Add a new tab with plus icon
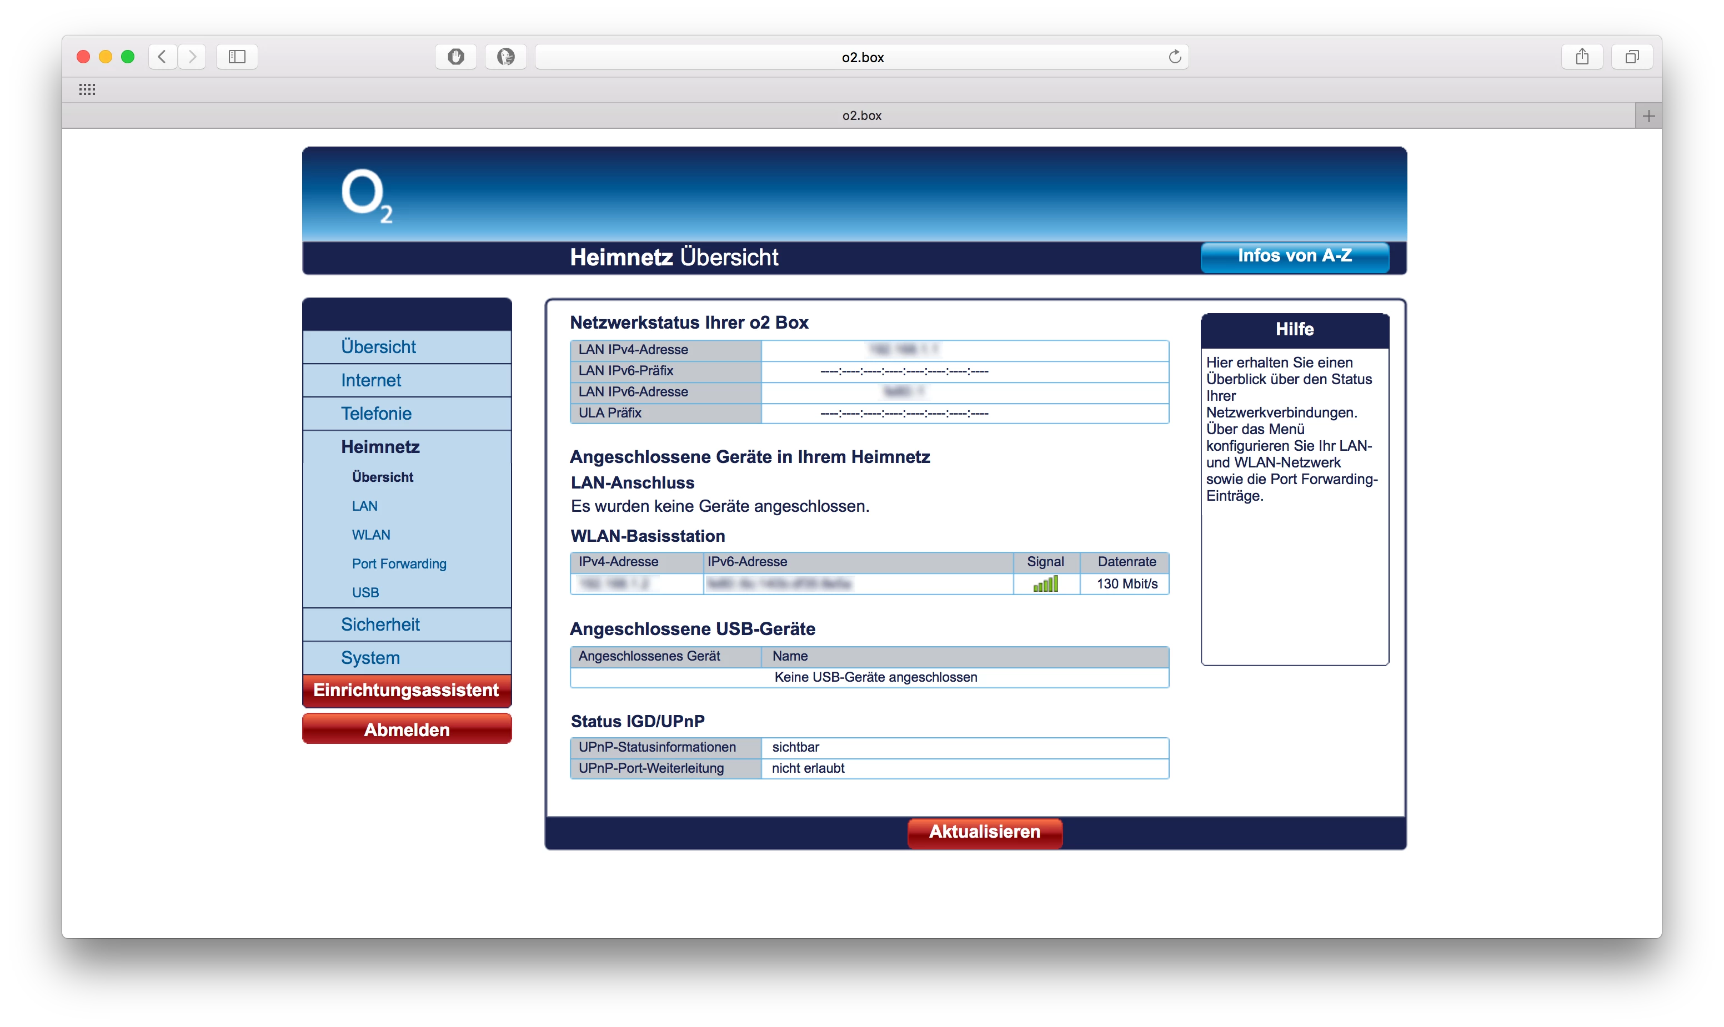This screenshot has height=1027, width=1724. pyautogui.click(x=1648, y=115)
